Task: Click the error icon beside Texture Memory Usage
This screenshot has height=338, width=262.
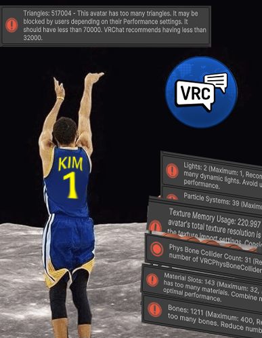Action: click(156, 226)
